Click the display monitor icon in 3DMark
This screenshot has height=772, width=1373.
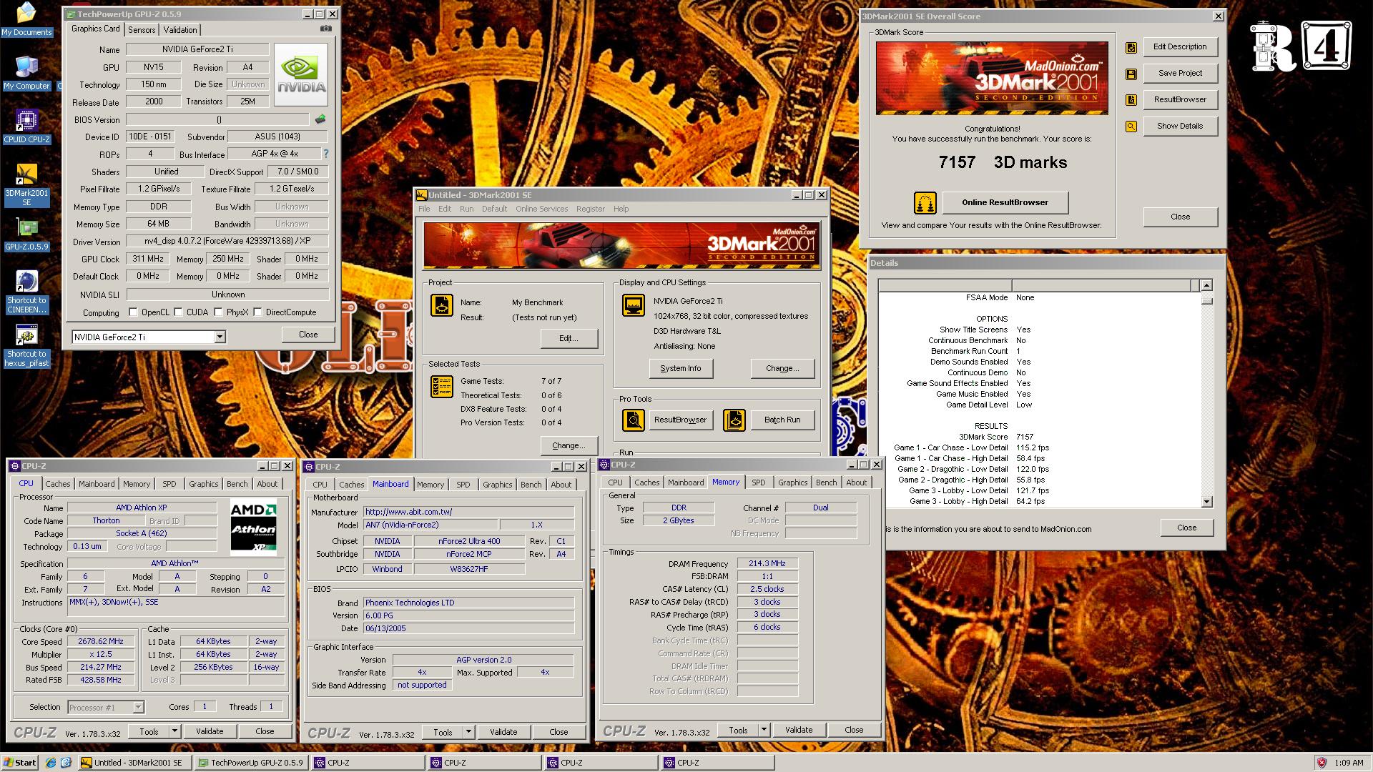634,305
